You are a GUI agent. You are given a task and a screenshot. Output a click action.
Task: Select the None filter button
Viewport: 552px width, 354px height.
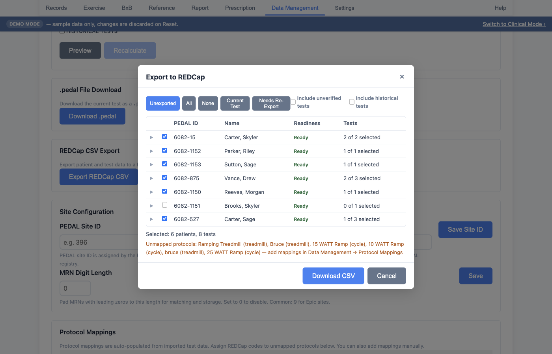point(208,103)
